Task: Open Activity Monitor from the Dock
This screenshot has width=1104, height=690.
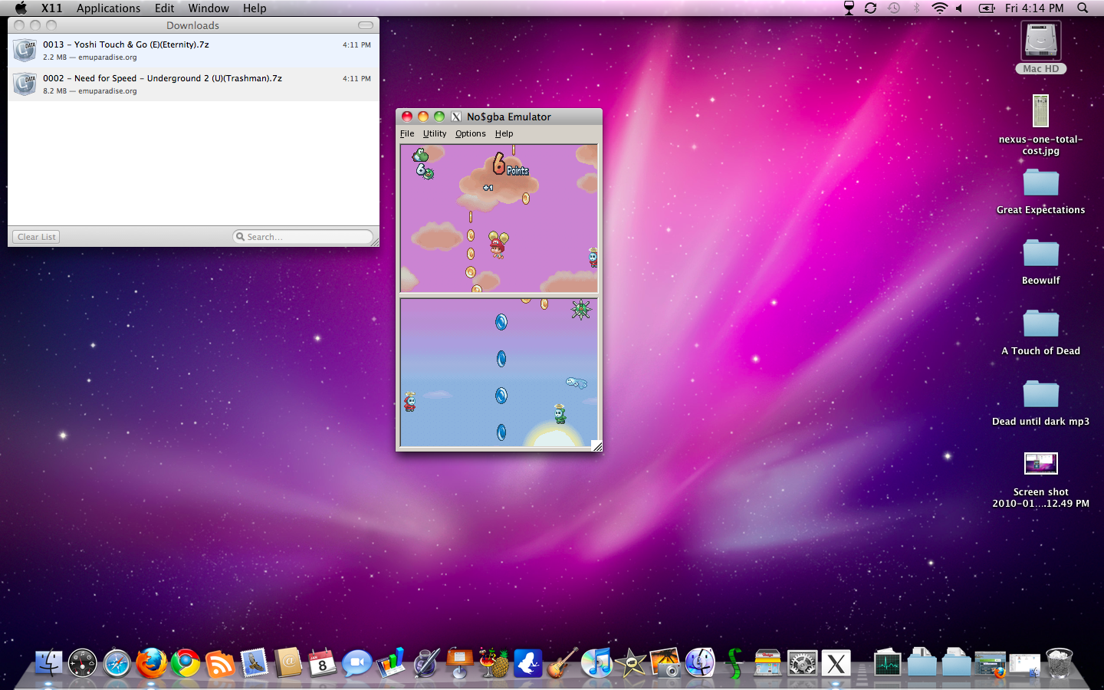Action: [888, 664]
